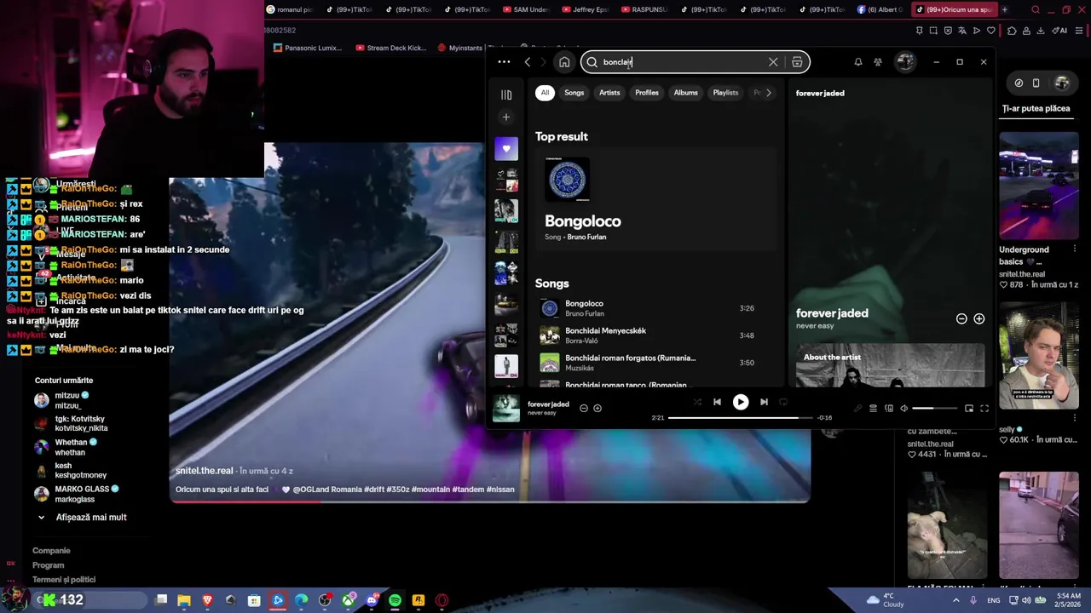Clear the Spotify search field
This screenshot has height=613, width=1091.
pyautogui.click(x=773, y=61)
